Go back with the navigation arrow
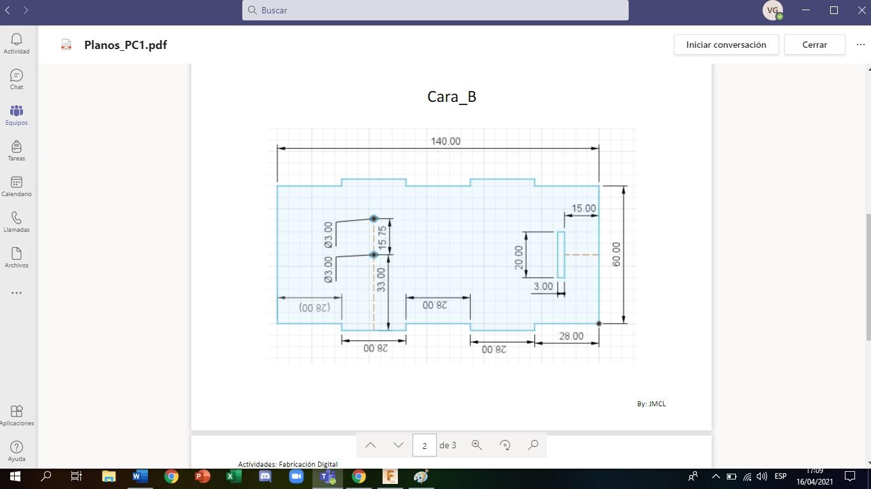The height and width of the screenshot is (489, 871). click(x=8, y=10)
